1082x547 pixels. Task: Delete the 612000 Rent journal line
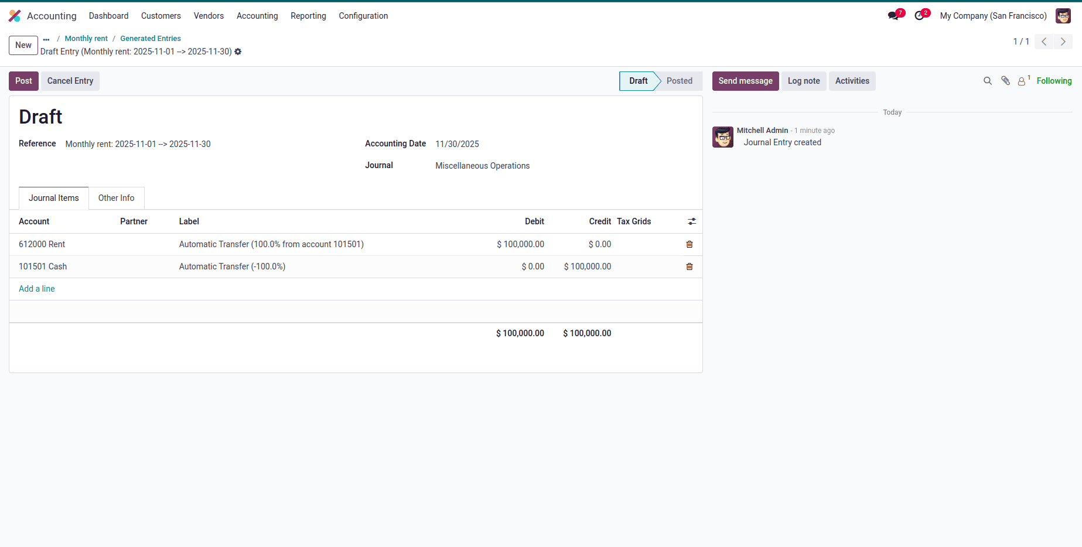689,244
